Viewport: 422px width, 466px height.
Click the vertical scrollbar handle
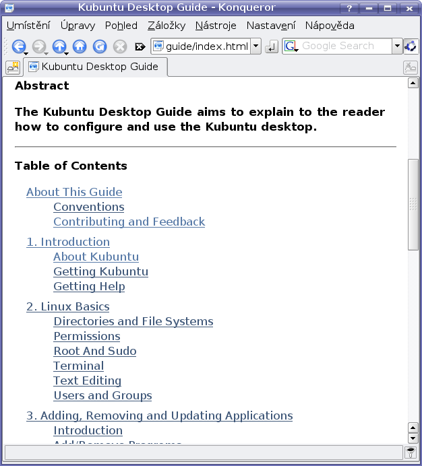(413, 205)
